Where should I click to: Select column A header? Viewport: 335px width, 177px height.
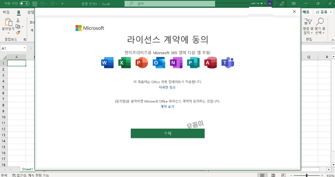point(17,57)
